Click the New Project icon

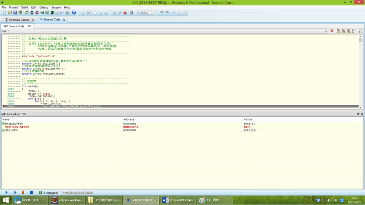pos(5,13)
